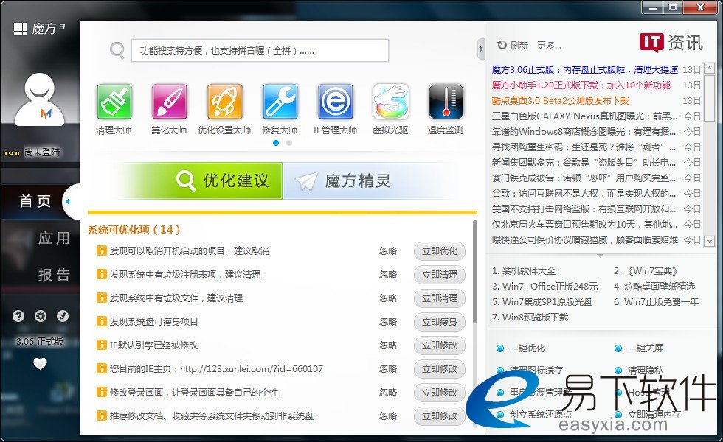Open news 酷点桌面3.0 Beta2 headline
The image size is (723, 442).
(560, 100)
